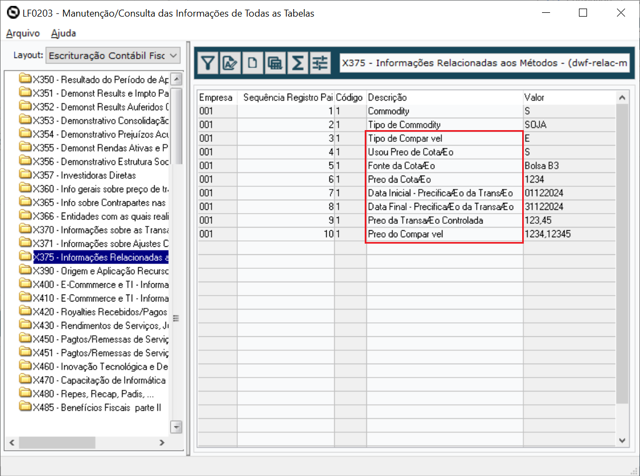This screenshot has height=476, width=640.
Task: Click the Valor column header
Action: (x=569, y=97)
